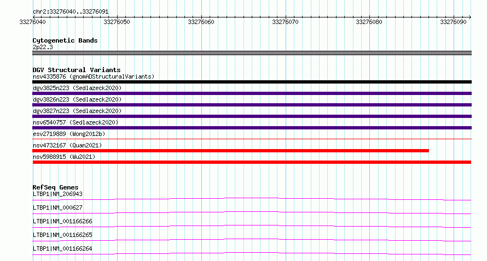Click esv2719889 Wong2012b variant label
The image size is (487, 261).
[69, 134]
